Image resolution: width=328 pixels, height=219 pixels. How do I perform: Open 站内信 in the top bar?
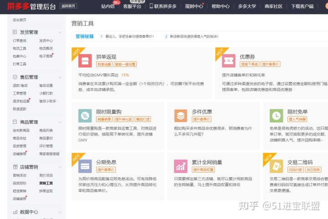tap(108, 6)
